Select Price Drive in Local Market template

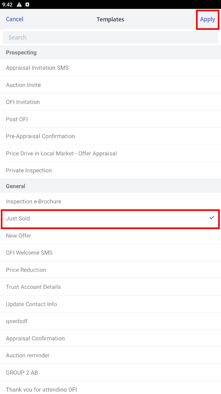tap(110, 153)
